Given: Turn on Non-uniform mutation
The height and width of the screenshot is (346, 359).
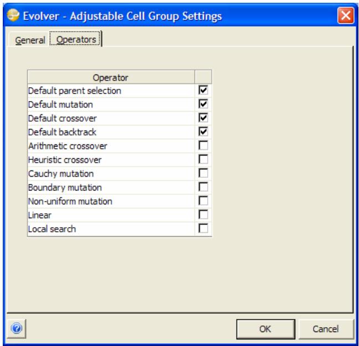Looking at the screenshot, I should tap(203, 201).
